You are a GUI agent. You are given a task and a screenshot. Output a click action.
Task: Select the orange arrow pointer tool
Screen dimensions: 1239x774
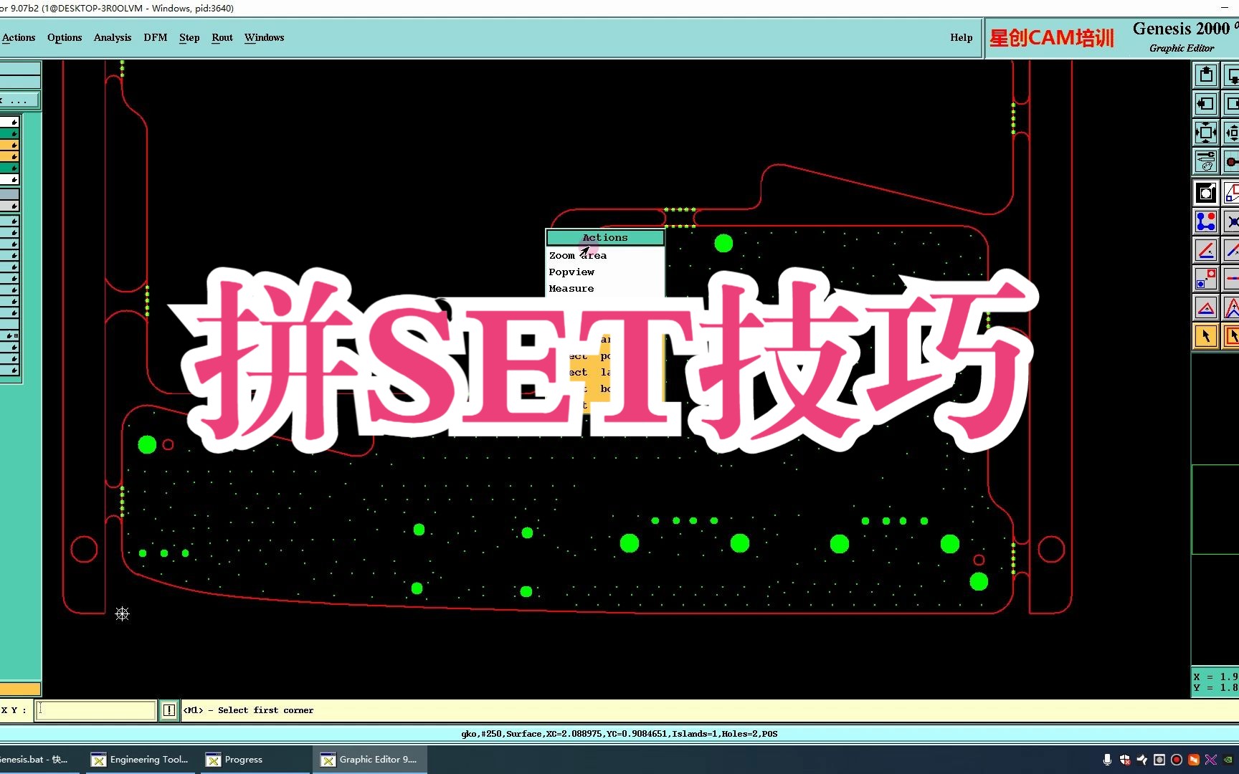[1206, 336]
